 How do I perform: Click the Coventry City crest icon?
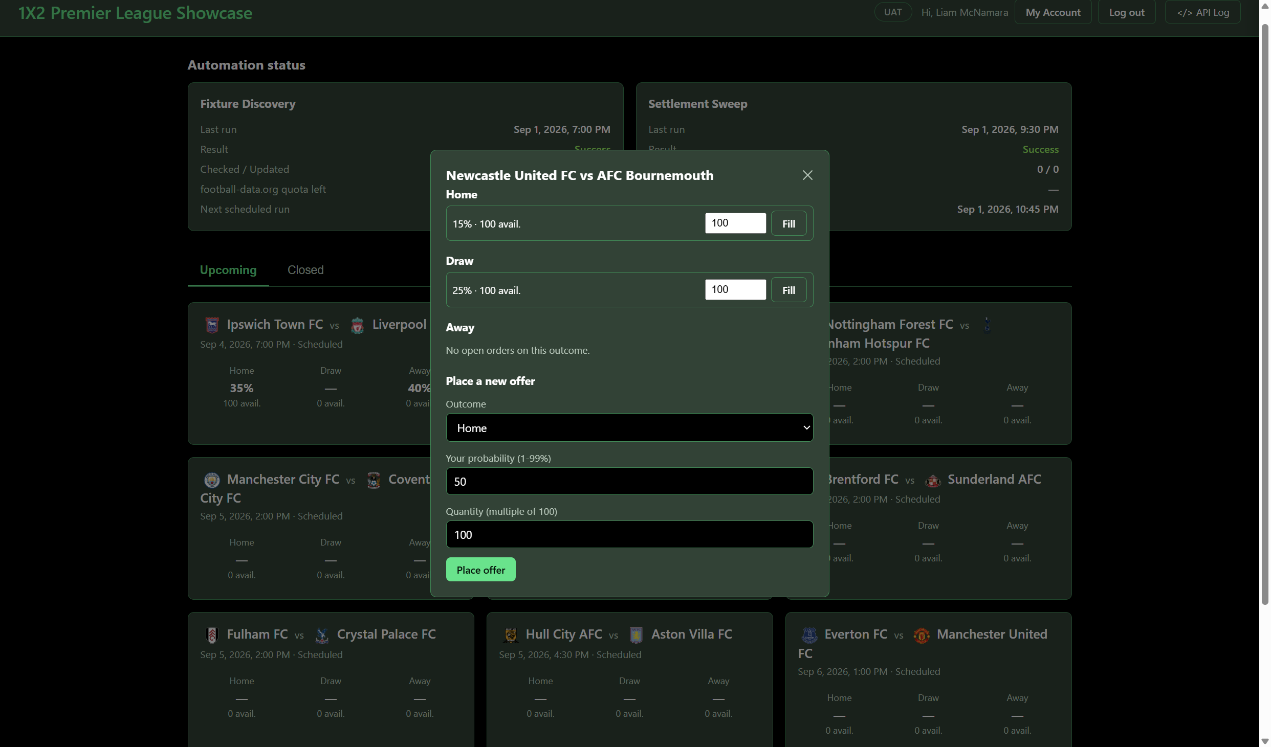[374, 480]
